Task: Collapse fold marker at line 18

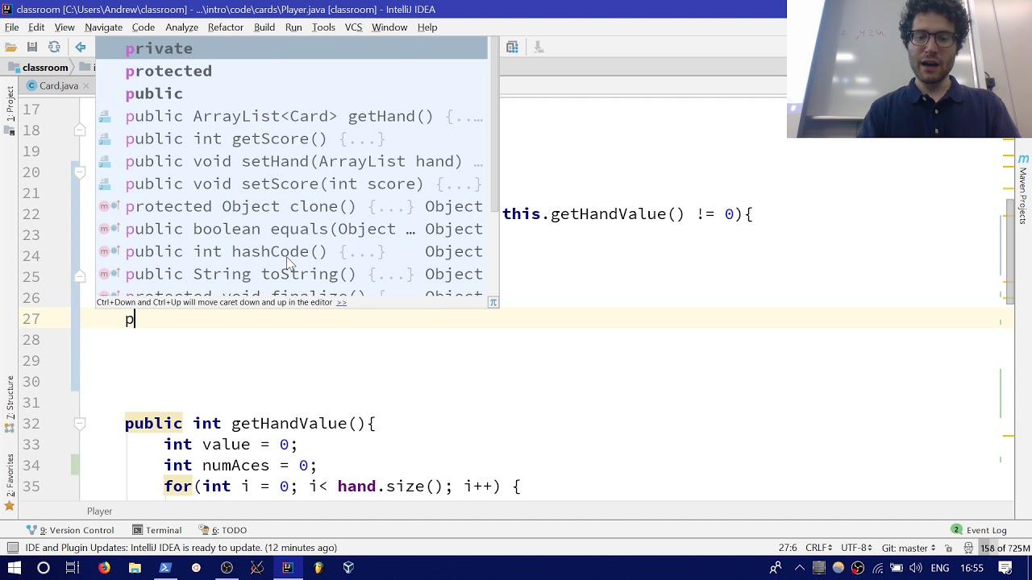Action: click(79, 130)
